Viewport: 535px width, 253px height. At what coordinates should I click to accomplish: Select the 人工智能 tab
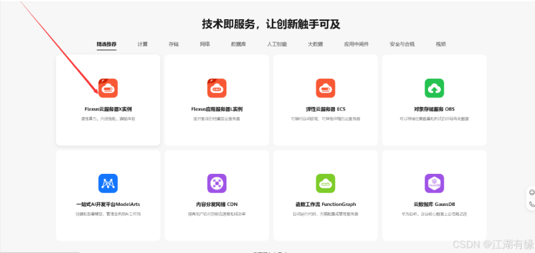pyautogui.click(x=277, y=44)
